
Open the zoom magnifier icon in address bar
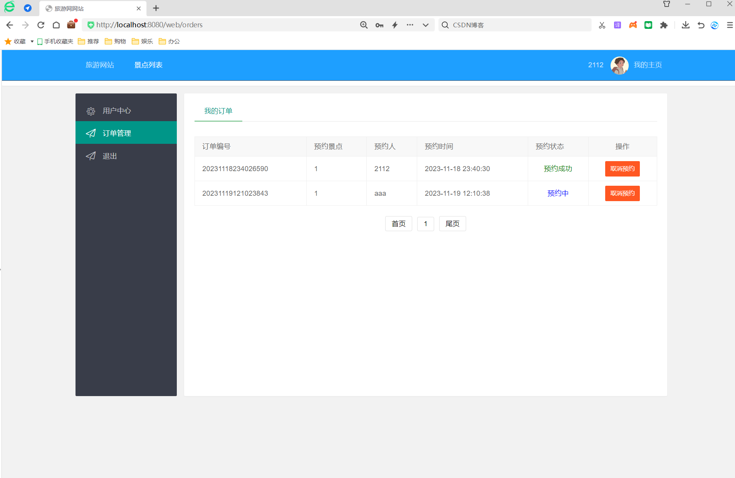click(364, 25)
